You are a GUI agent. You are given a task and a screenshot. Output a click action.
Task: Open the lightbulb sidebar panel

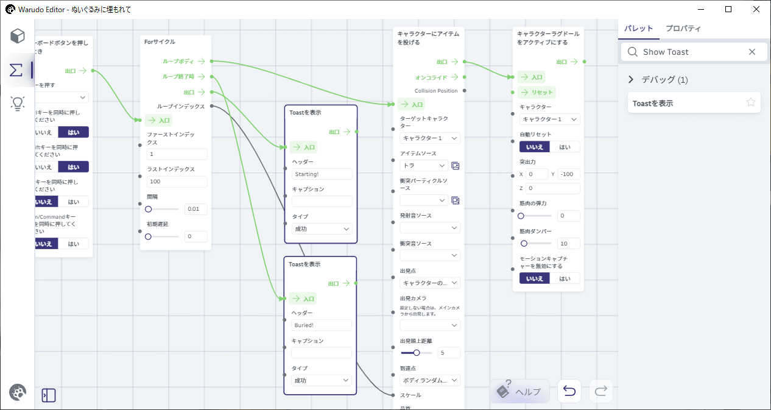(x=18, y=104)
